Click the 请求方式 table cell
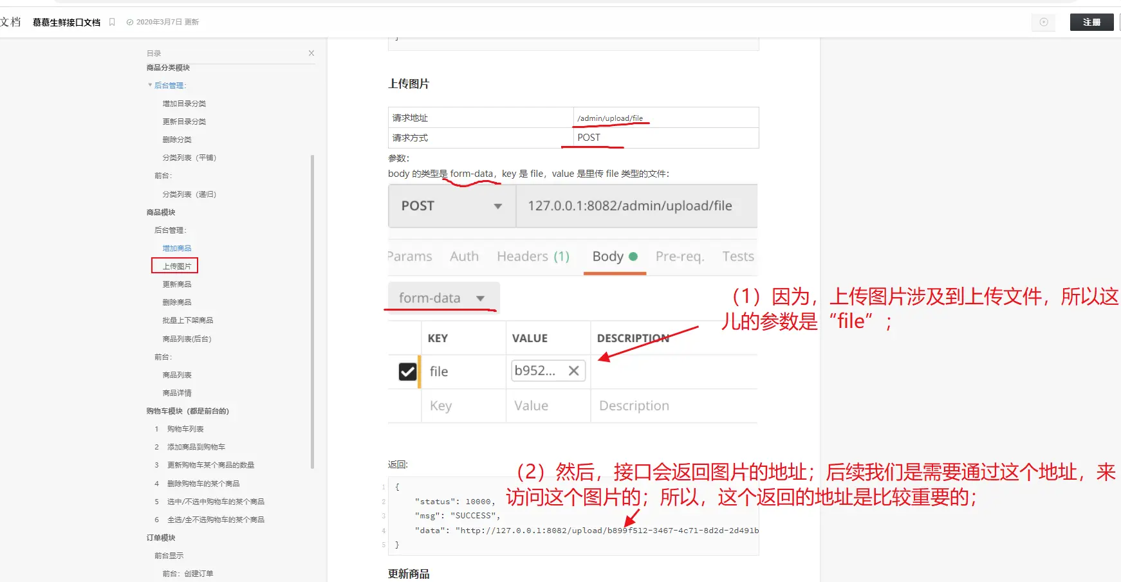Screen dimensions: 1121x582 [x=481, y=138]
